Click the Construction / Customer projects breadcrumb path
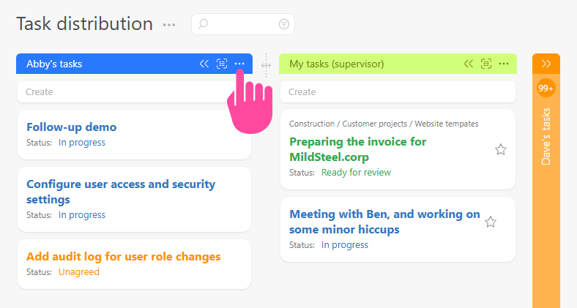This screenshot has height=308, width=577. click(x=384, y=124)
